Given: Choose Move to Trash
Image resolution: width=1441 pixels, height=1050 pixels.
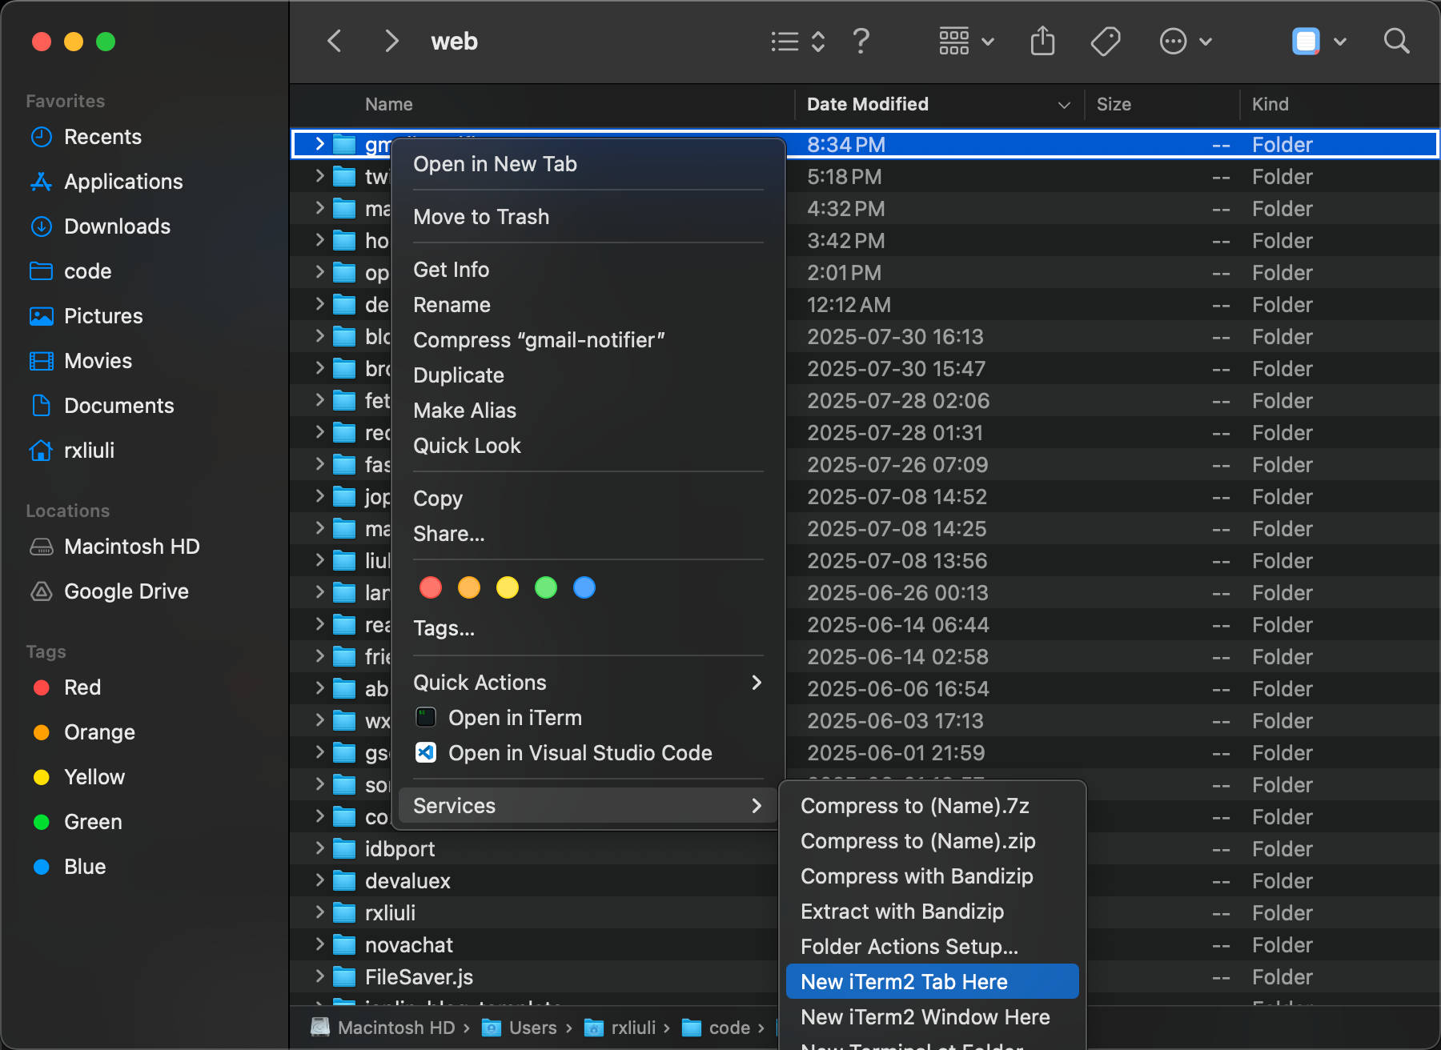Looking at the screenshot, I should pos(588,217).
